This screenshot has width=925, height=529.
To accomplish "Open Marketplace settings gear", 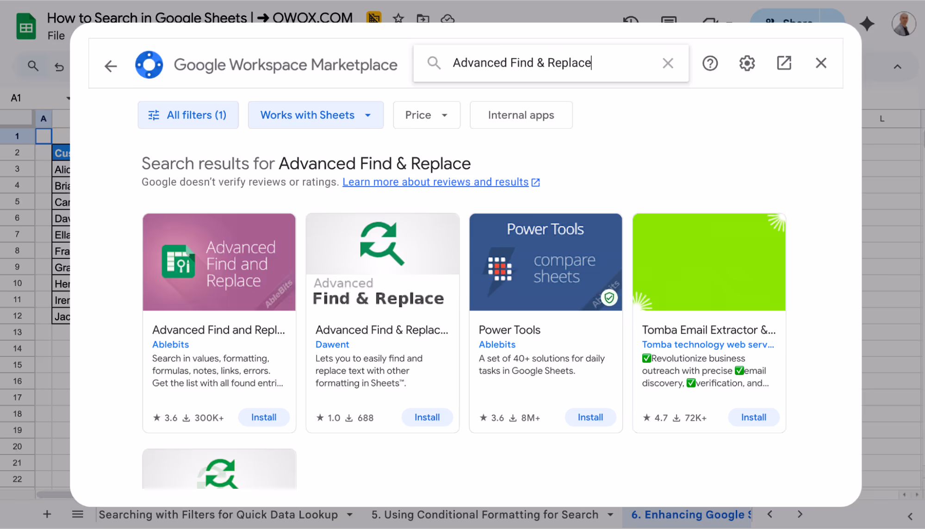I will coord(746,62).
